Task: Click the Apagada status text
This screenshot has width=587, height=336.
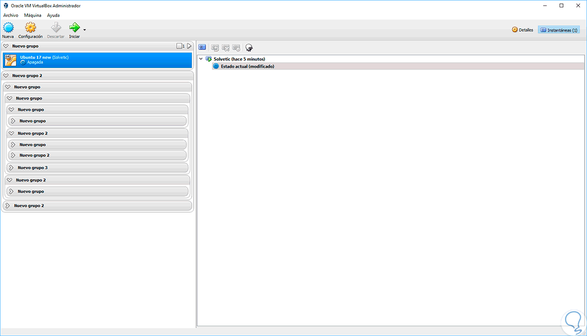Action: coord(35,63)
